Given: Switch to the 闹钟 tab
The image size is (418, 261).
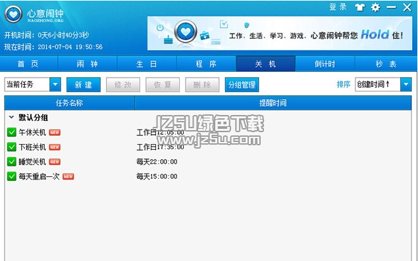Looking at the screenshot, I should pyautogui.click(x=88, y=64).
